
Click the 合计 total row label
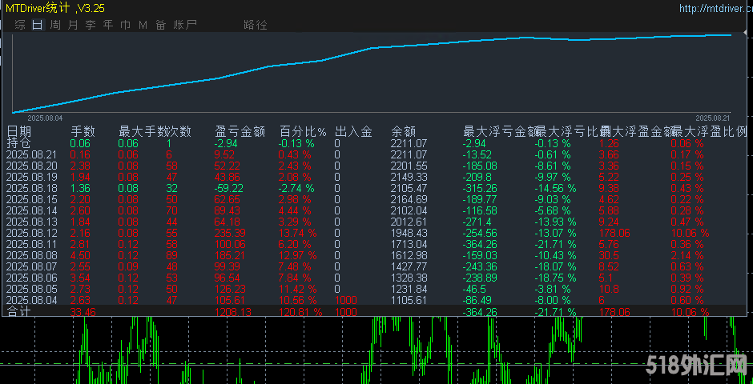point(18,312)
